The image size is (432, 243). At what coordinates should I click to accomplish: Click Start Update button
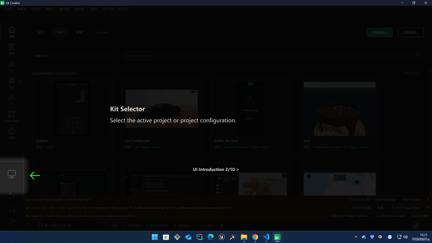point(411,200)
